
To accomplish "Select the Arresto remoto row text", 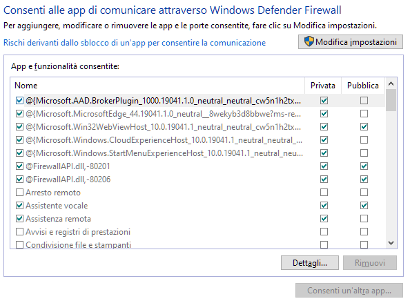I will coord(53,193).
